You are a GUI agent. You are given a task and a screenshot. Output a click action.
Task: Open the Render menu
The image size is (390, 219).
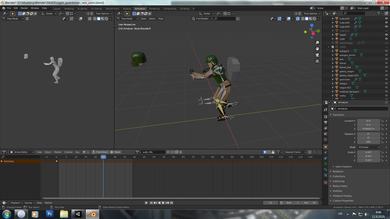point(24,8)
